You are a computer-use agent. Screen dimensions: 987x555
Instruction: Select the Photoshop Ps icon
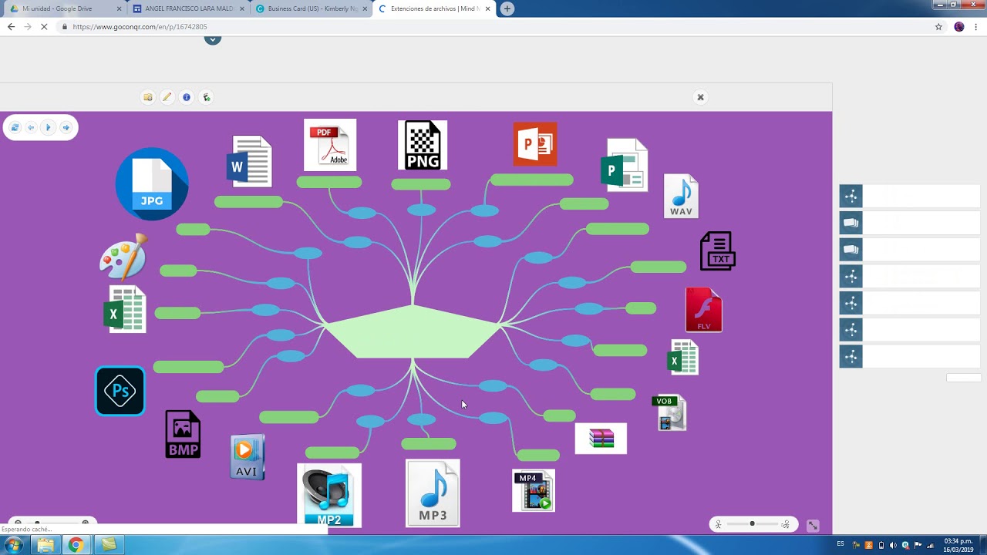coord(120,391)
